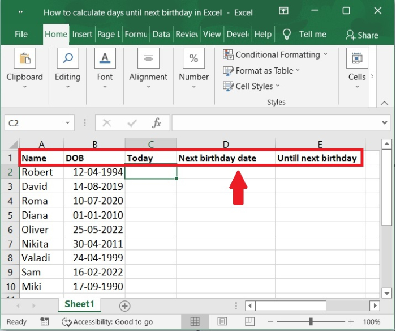Open Tell me lightbulb search
Viewport: 396px width, 331px height.
point(286,34)
